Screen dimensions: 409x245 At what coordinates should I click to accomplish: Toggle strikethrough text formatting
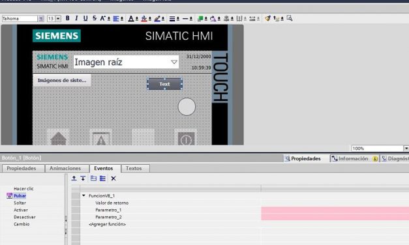(x=95, y=18)
